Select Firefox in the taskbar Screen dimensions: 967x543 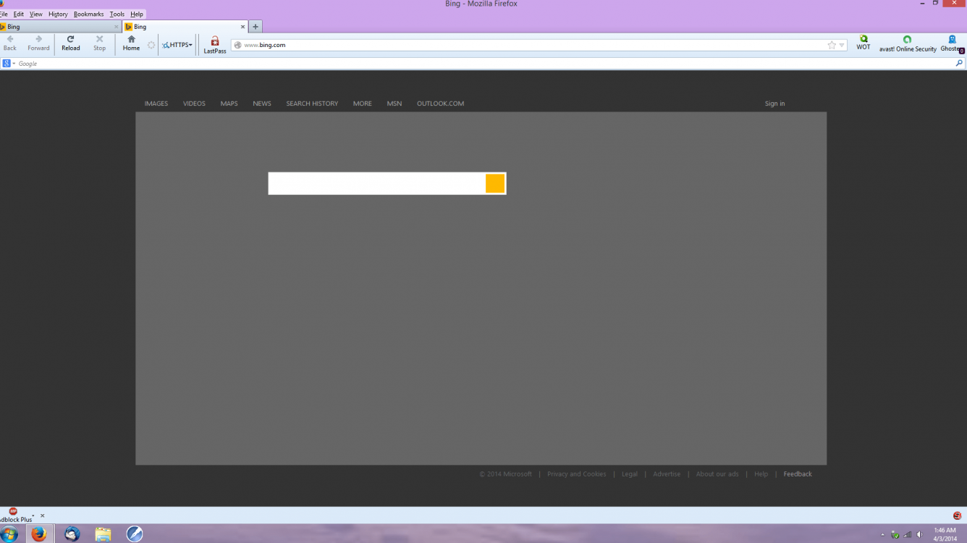point(39,534)
